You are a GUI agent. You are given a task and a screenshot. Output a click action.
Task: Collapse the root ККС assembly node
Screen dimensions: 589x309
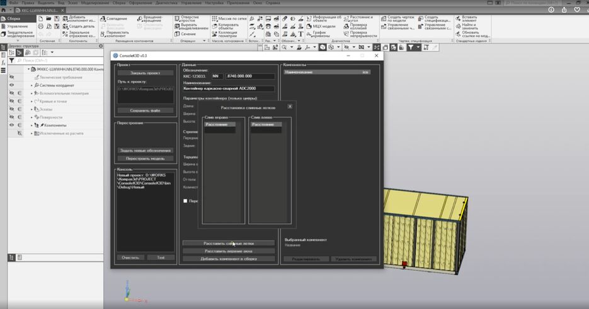coord(28,69)
